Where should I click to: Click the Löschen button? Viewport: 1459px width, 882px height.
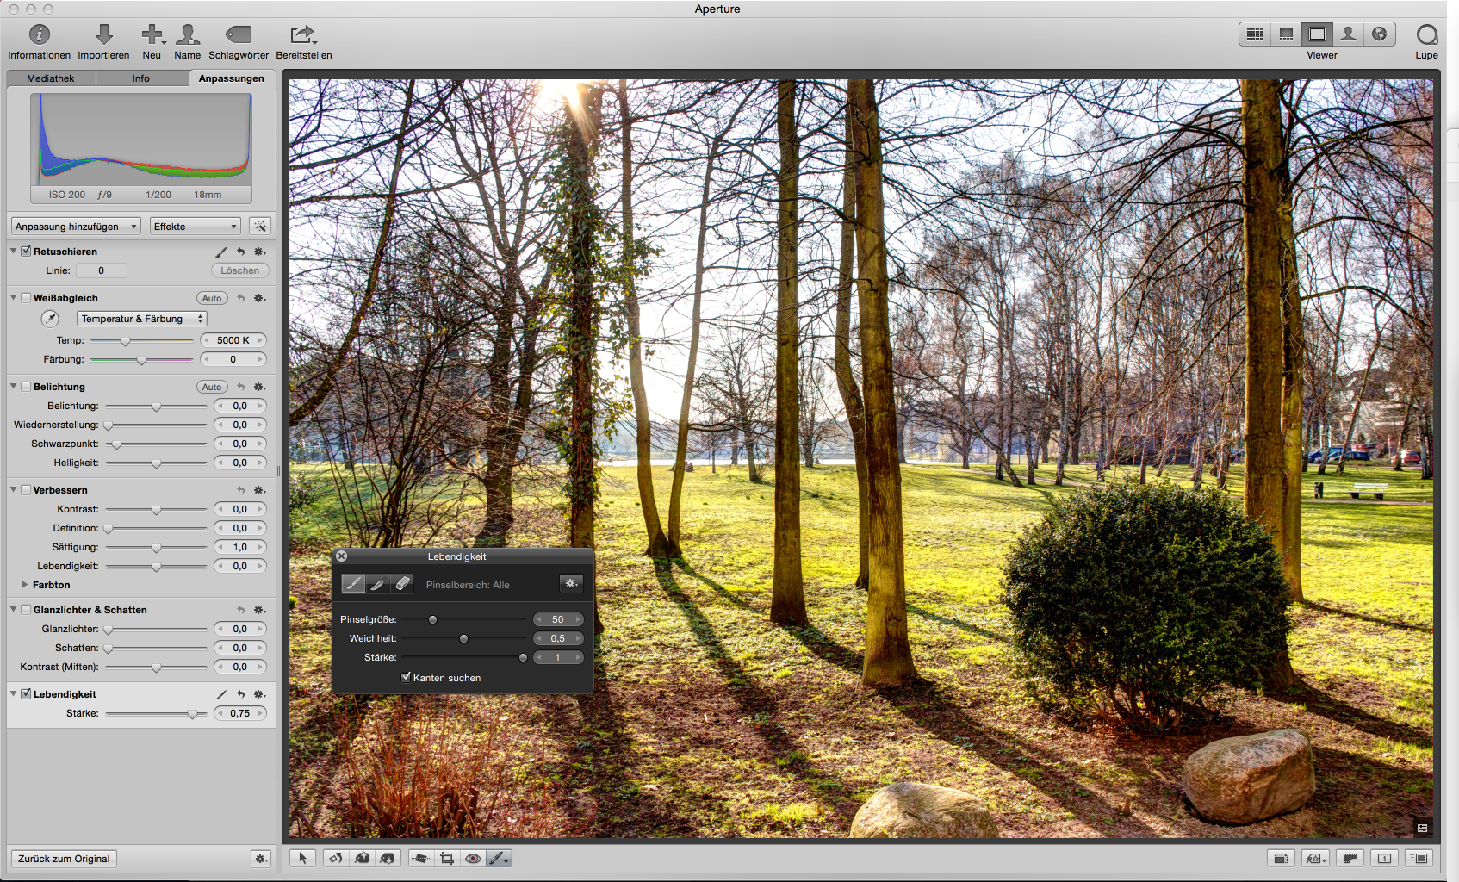pos(239,270)
